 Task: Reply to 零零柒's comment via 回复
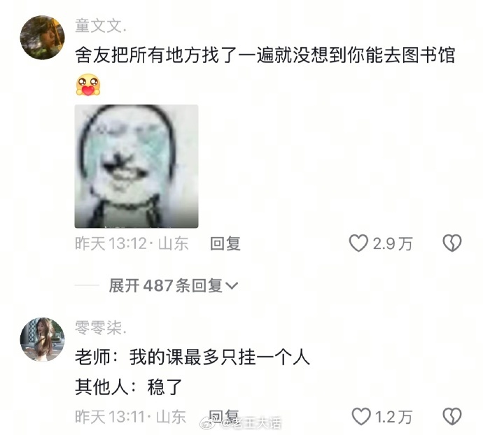click(224, 416)
